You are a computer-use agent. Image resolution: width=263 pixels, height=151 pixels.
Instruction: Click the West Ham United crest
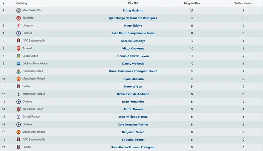(18, 109)
